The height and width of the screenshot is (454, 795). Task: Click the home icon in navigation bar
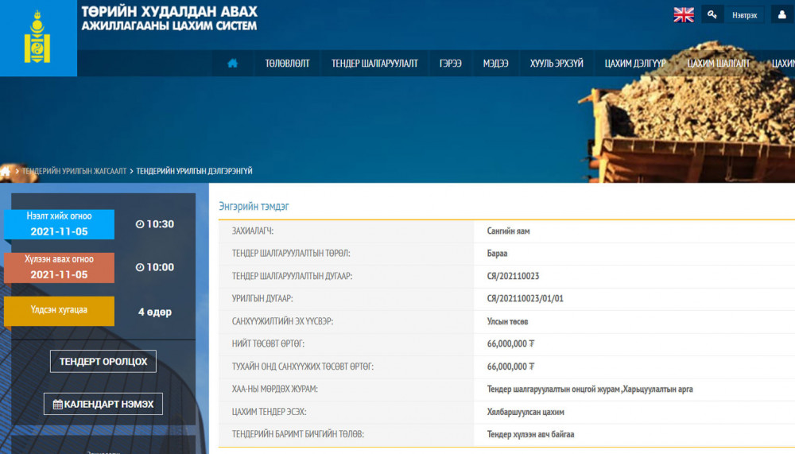point(233,63)
